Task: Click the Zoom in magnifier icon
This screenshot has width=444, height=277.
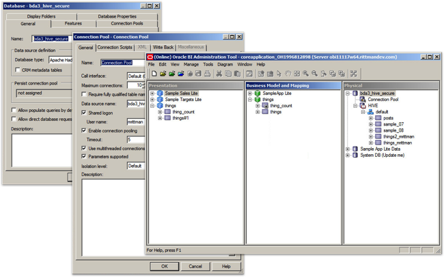Action: [305, 74]
